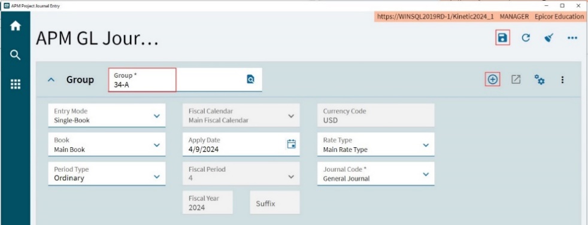Open the Apply Date calendar picker
The height and width of the screenshot is (225, 588).
(292, 144)
